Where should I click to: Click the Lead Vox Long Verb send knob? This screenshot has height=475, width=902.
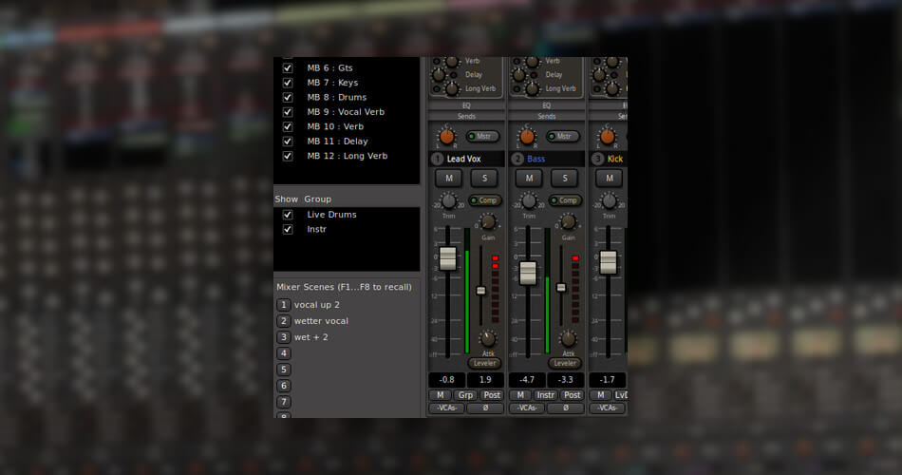[x=452, y=88]
